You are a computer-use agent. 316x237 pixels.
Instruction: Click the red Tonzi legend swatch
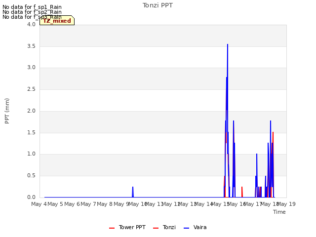tap(156, 228)
